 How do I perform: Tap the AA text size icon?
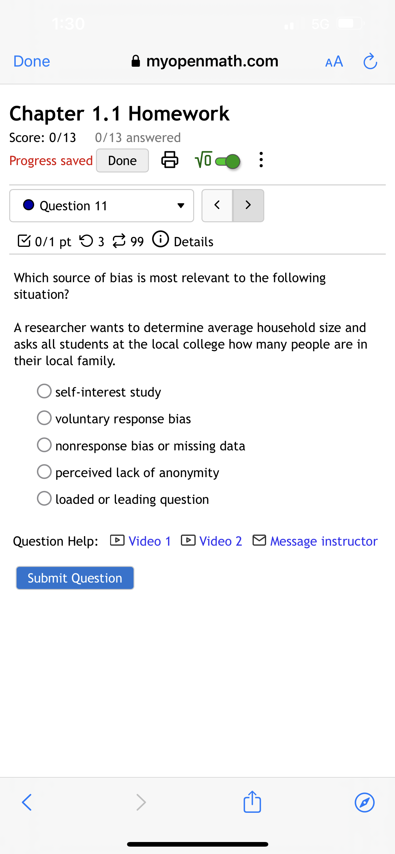pos(334,61)
